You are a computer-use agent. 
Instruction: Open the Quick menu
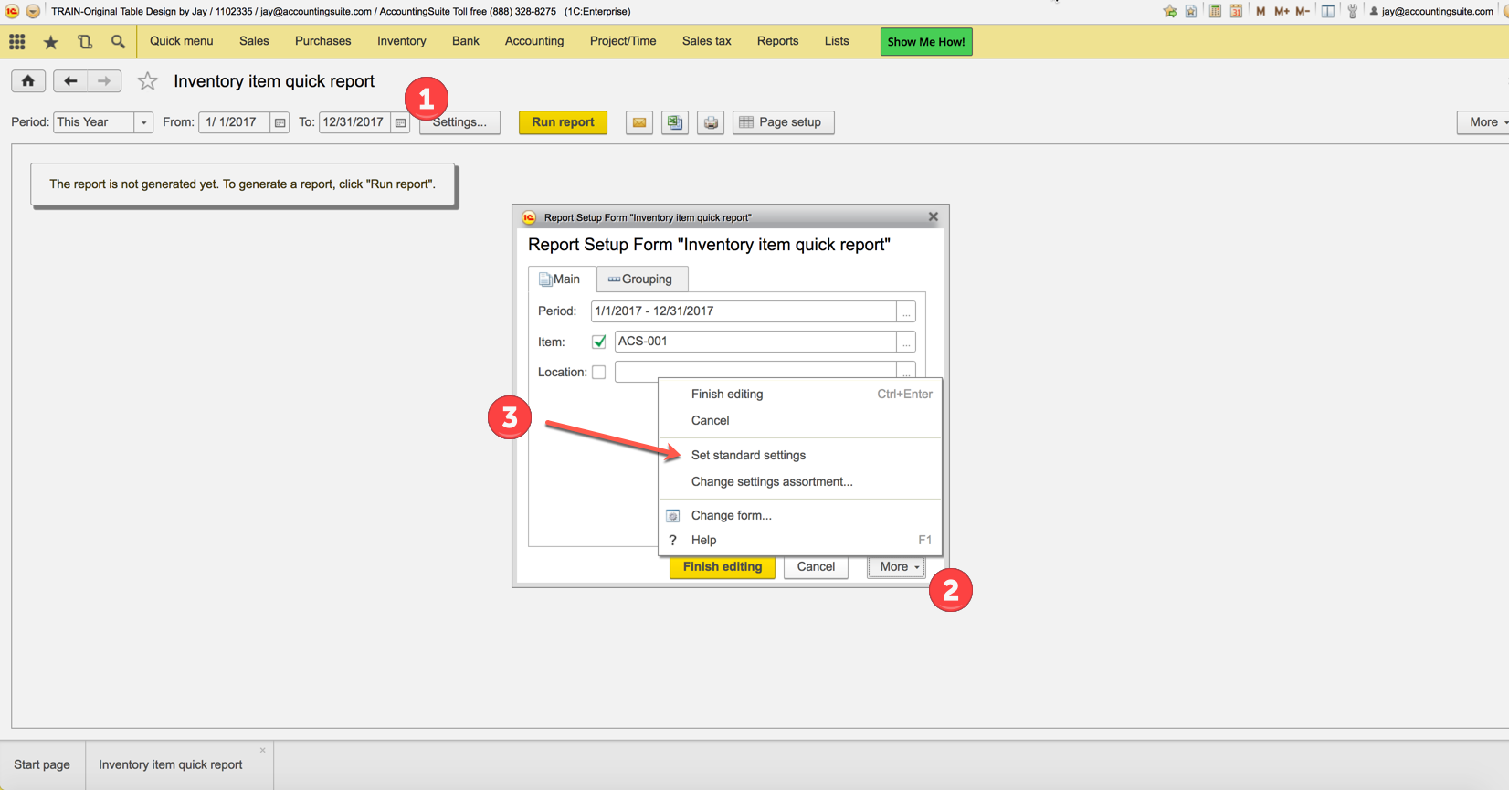(x=182, y=41)
